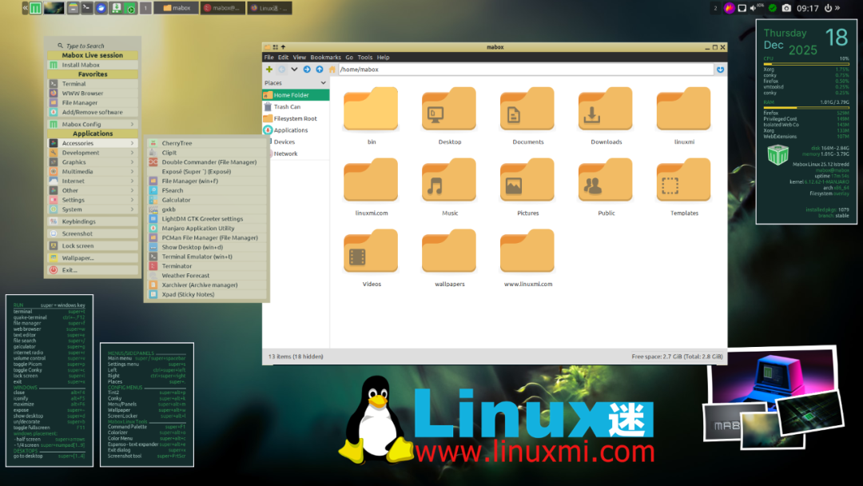
Task: Click the wallpaper thumbnail in top panel
Action: tap(54, 8)
